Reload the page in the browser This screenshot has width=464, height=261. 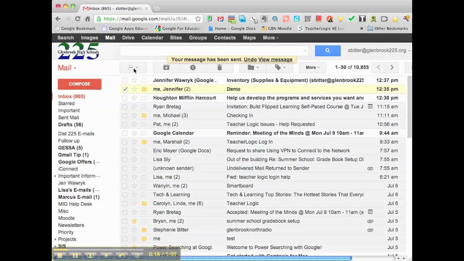pos(78,19)
